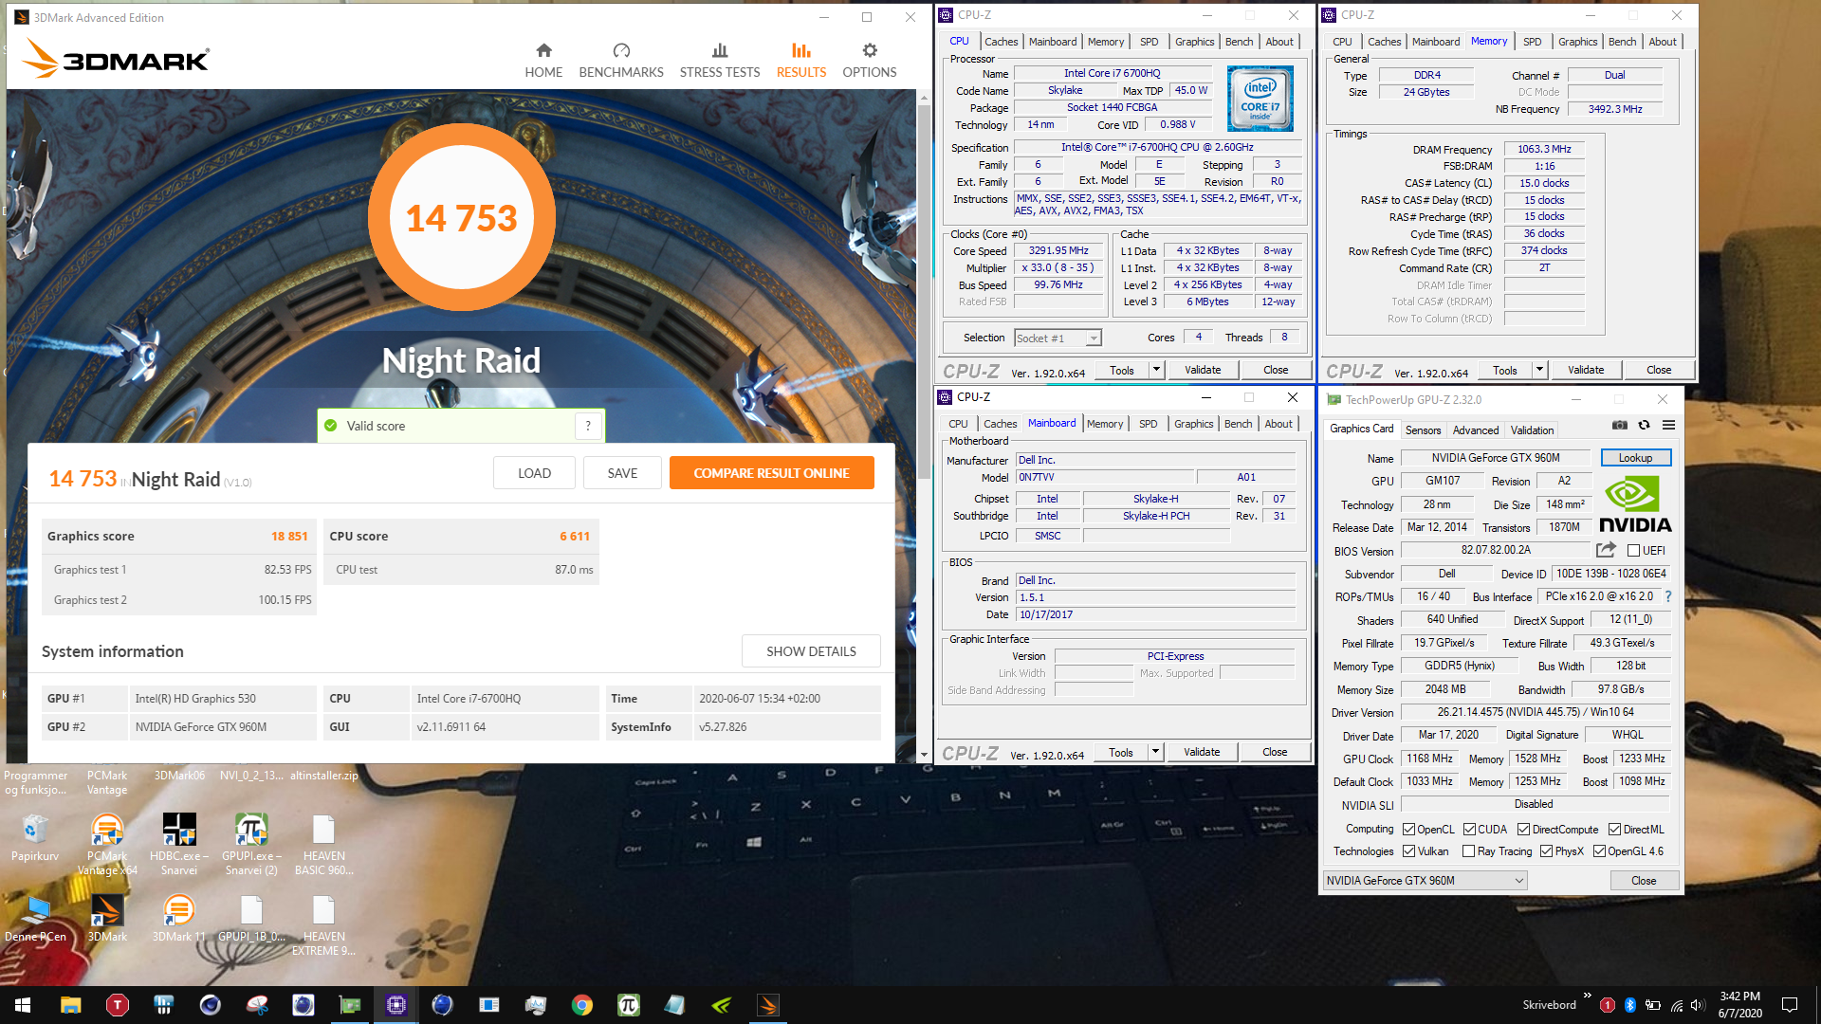The image size is (1821, 1024).
Task: Click the CPU-Z taskbar icon
Action: pos(396,1005)
